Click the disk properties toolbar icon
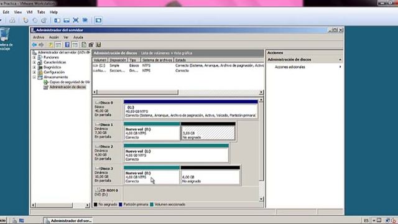The width and height of the screenshot is (398, 224). [91, 45]
